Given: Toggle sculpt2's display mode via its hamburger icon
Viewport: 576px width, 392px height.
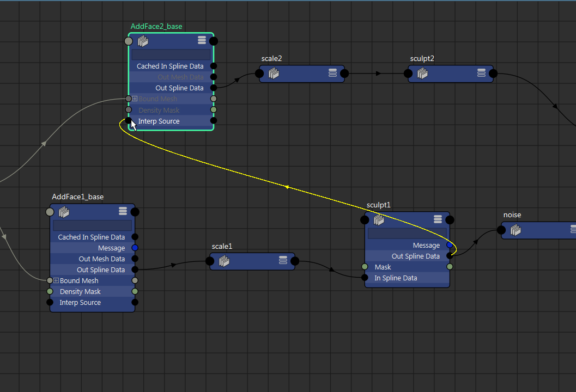Looking at the screenshot, I should coord(481,72).
